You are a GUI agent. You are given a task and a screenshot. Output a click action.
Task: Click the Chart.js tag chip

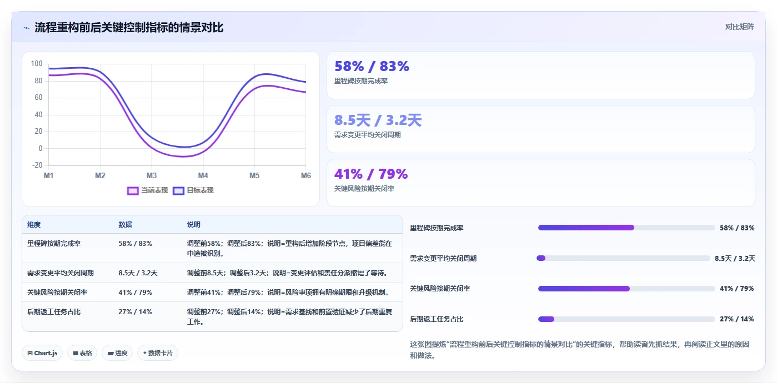coord(42,353)
